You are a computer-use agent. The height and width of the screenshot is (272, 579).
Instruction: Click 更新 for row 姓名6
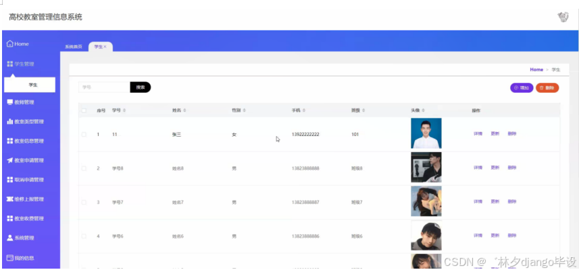[495, 236]
